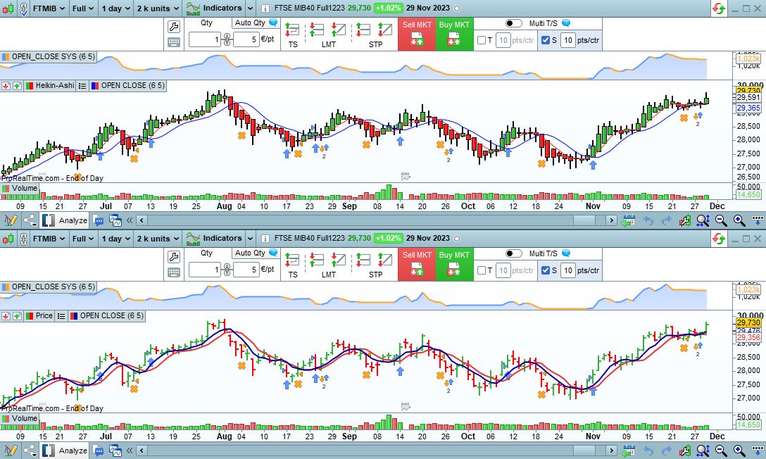The width and height of the screenshot is (766, 459).
Task: Open Price settings label in Price chart window
Action: (x=39, y=316)
